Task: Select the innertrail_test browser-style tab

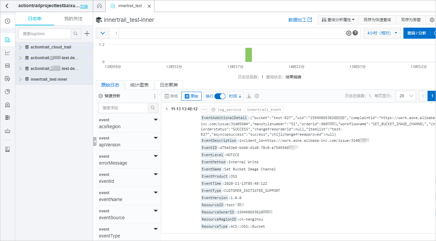Action: (x=130, y=6)
